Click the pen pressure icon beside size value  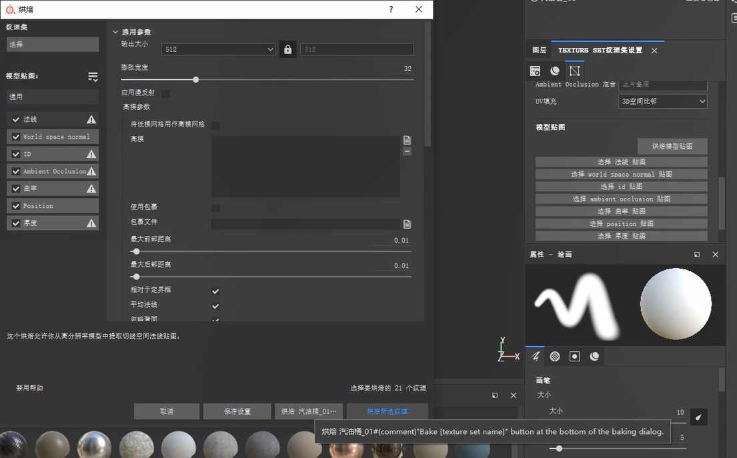pyautogui.click(x=698, y=417)
